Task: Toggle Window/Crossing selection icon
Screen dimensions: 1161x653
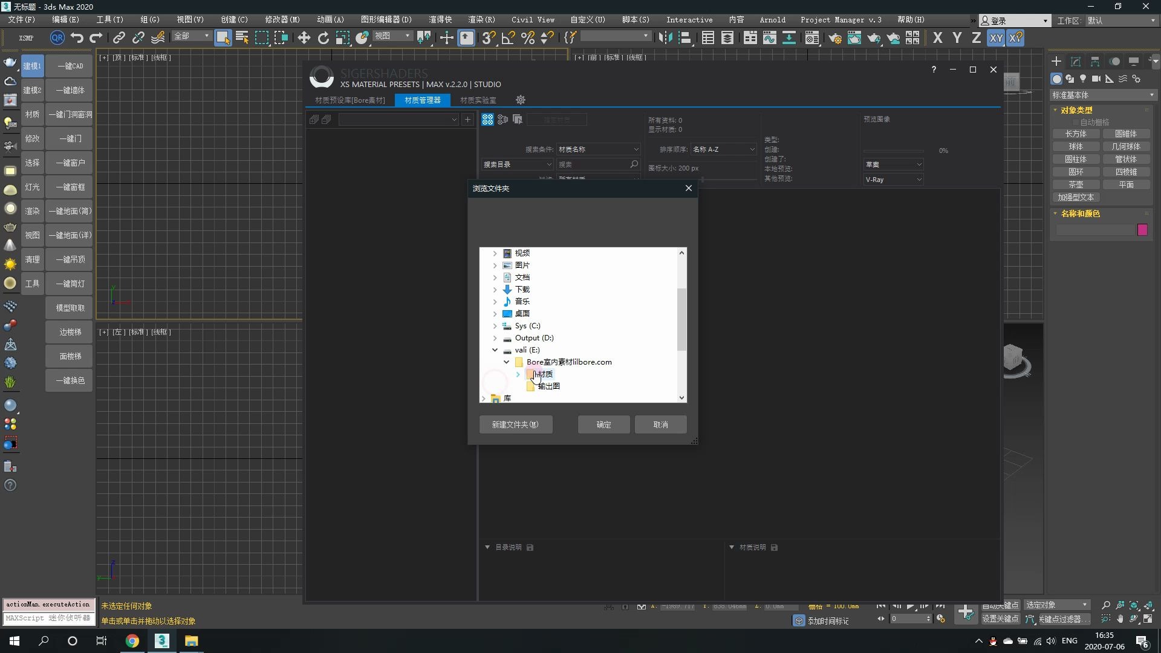Action: point(281,38)
